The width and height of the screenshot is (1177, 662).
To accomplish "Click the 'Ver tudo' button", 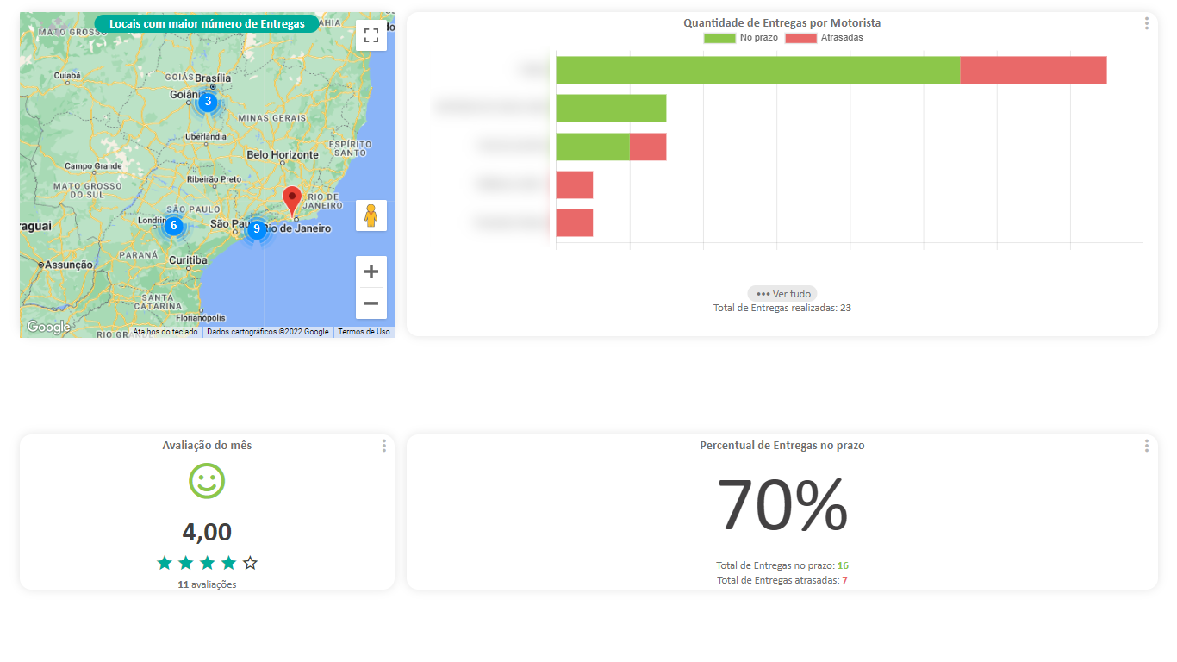I will 782,294.
